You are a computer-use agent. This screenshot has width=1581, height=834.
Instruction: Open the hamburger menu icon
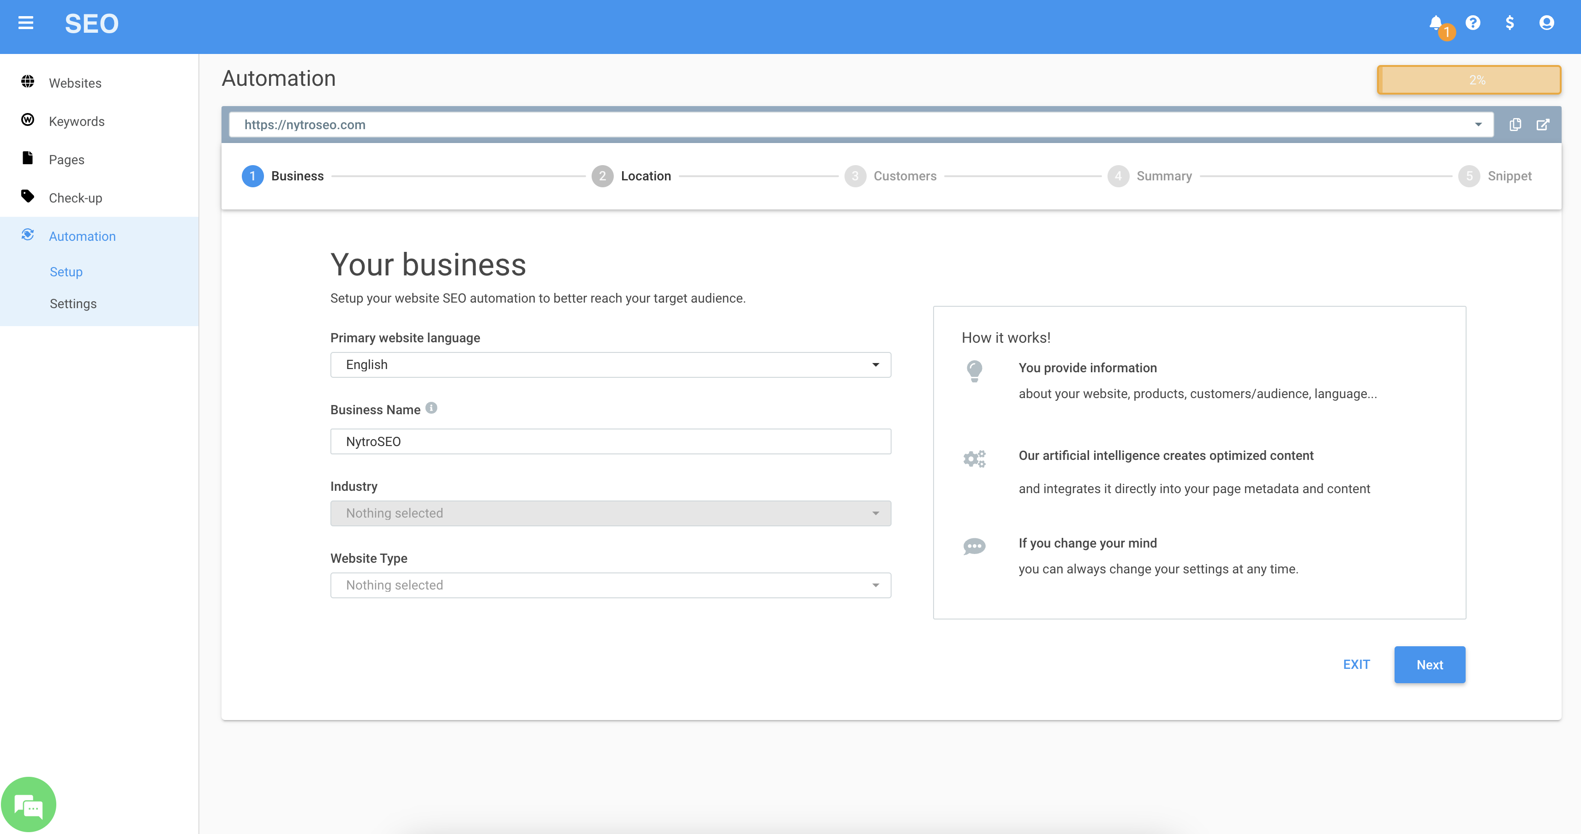click(26, 24)
